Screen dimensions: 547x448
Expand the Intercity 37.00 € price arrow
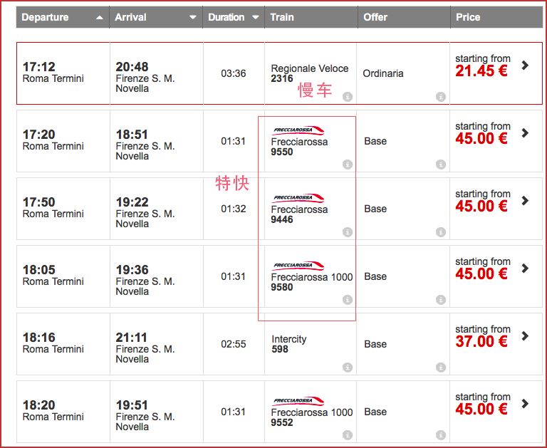(525, 336)
